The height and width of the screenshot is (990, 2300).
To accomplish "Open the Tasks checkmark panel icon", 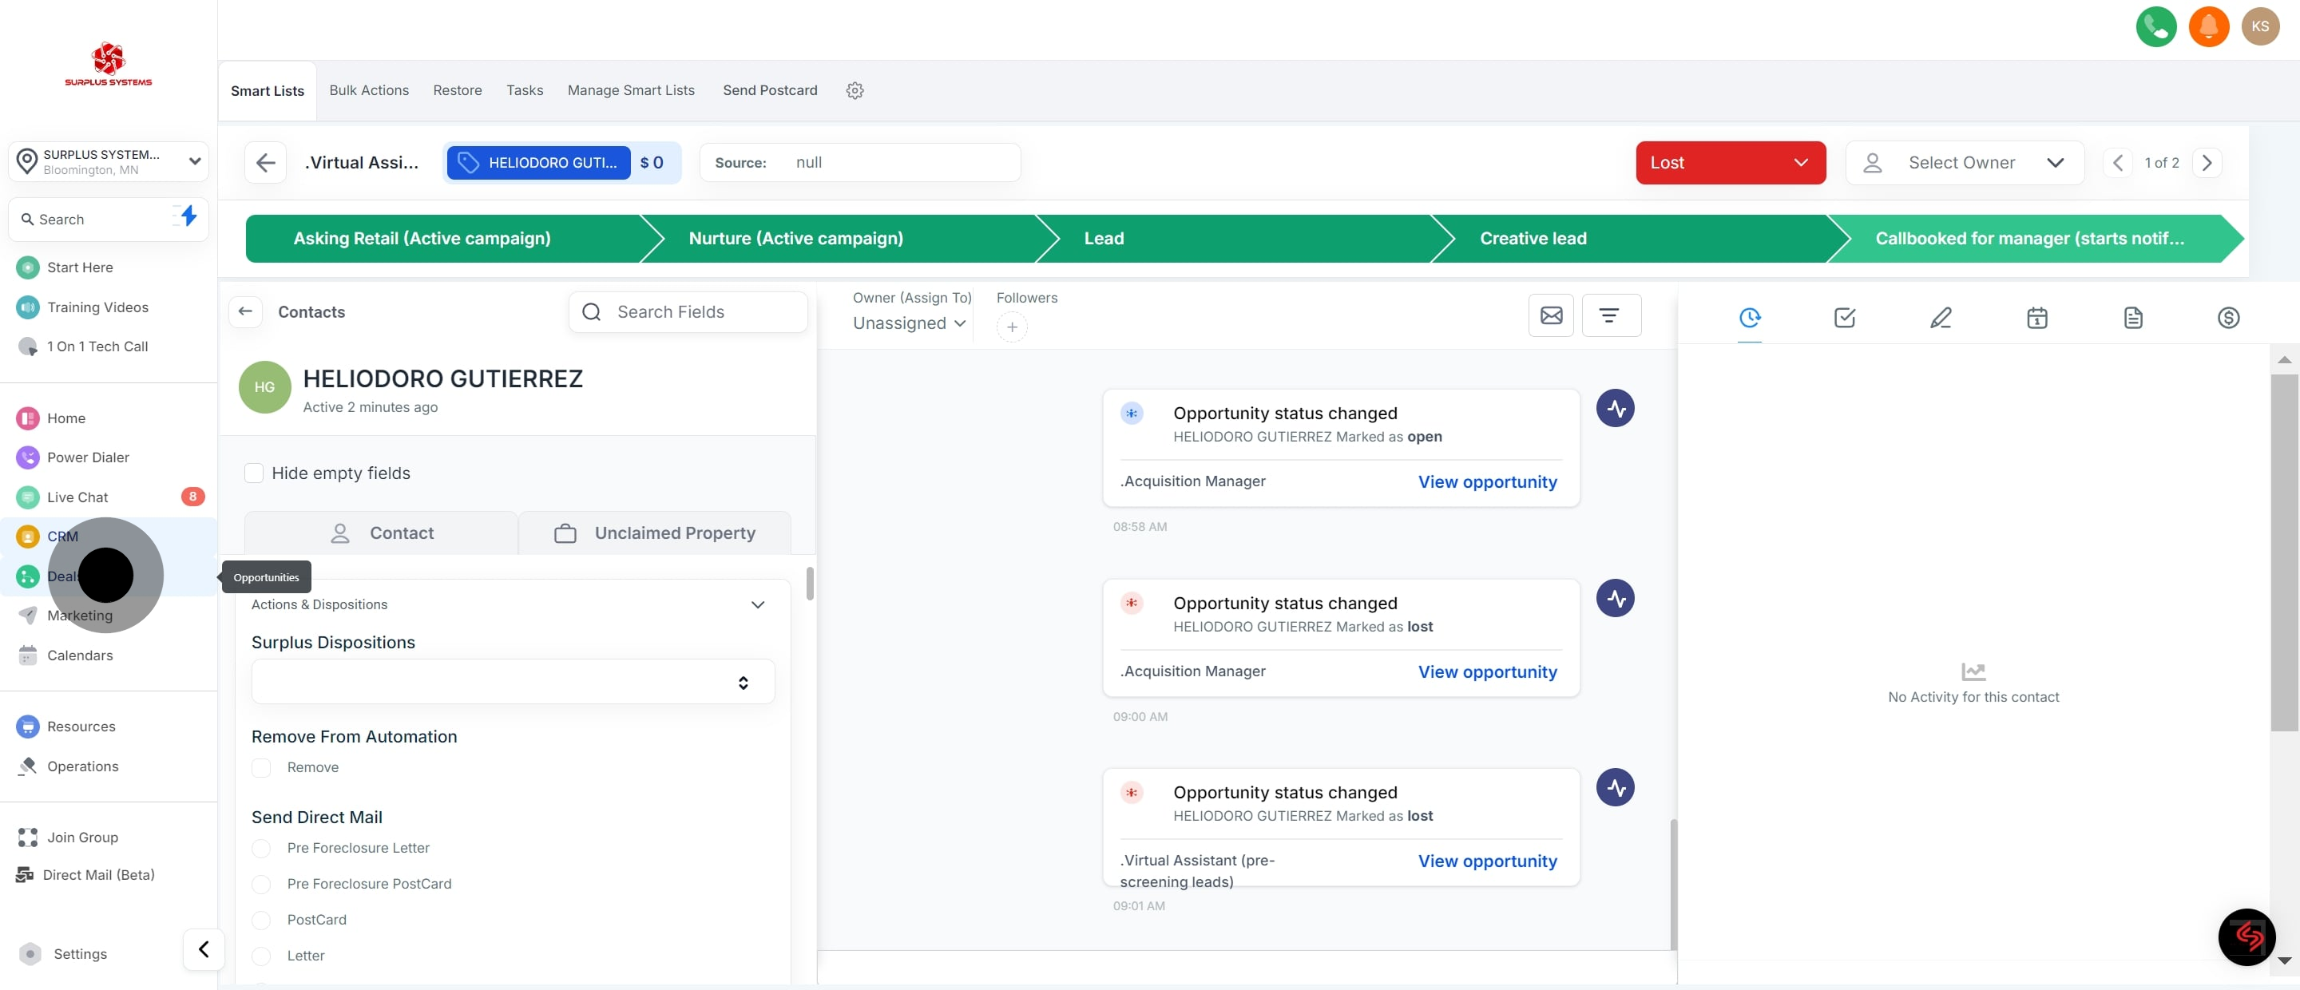I will point(1845,318).
